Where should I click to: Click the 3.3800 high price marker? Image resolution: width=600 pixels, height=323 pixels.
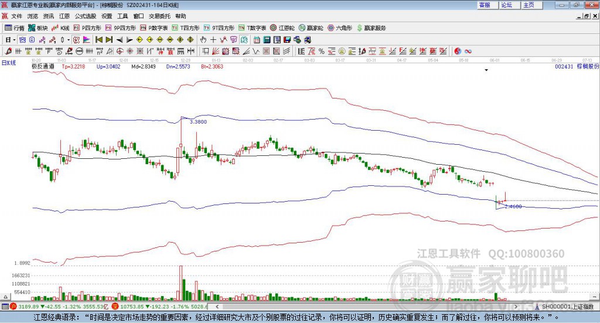click(x=198, y=122)
